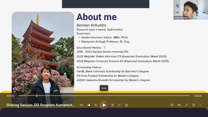208x117 pixels.
Task: Click the elapsed time 0:07:55
Action: [x=10, y=96]
